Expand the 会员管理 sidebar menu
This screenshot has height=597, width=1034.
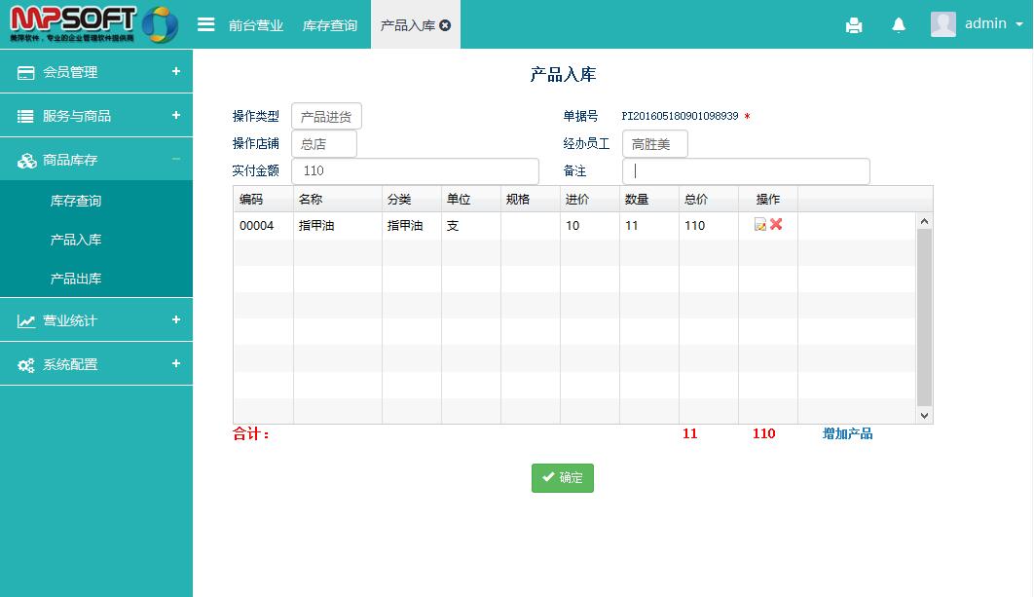[x=96, y=72]
